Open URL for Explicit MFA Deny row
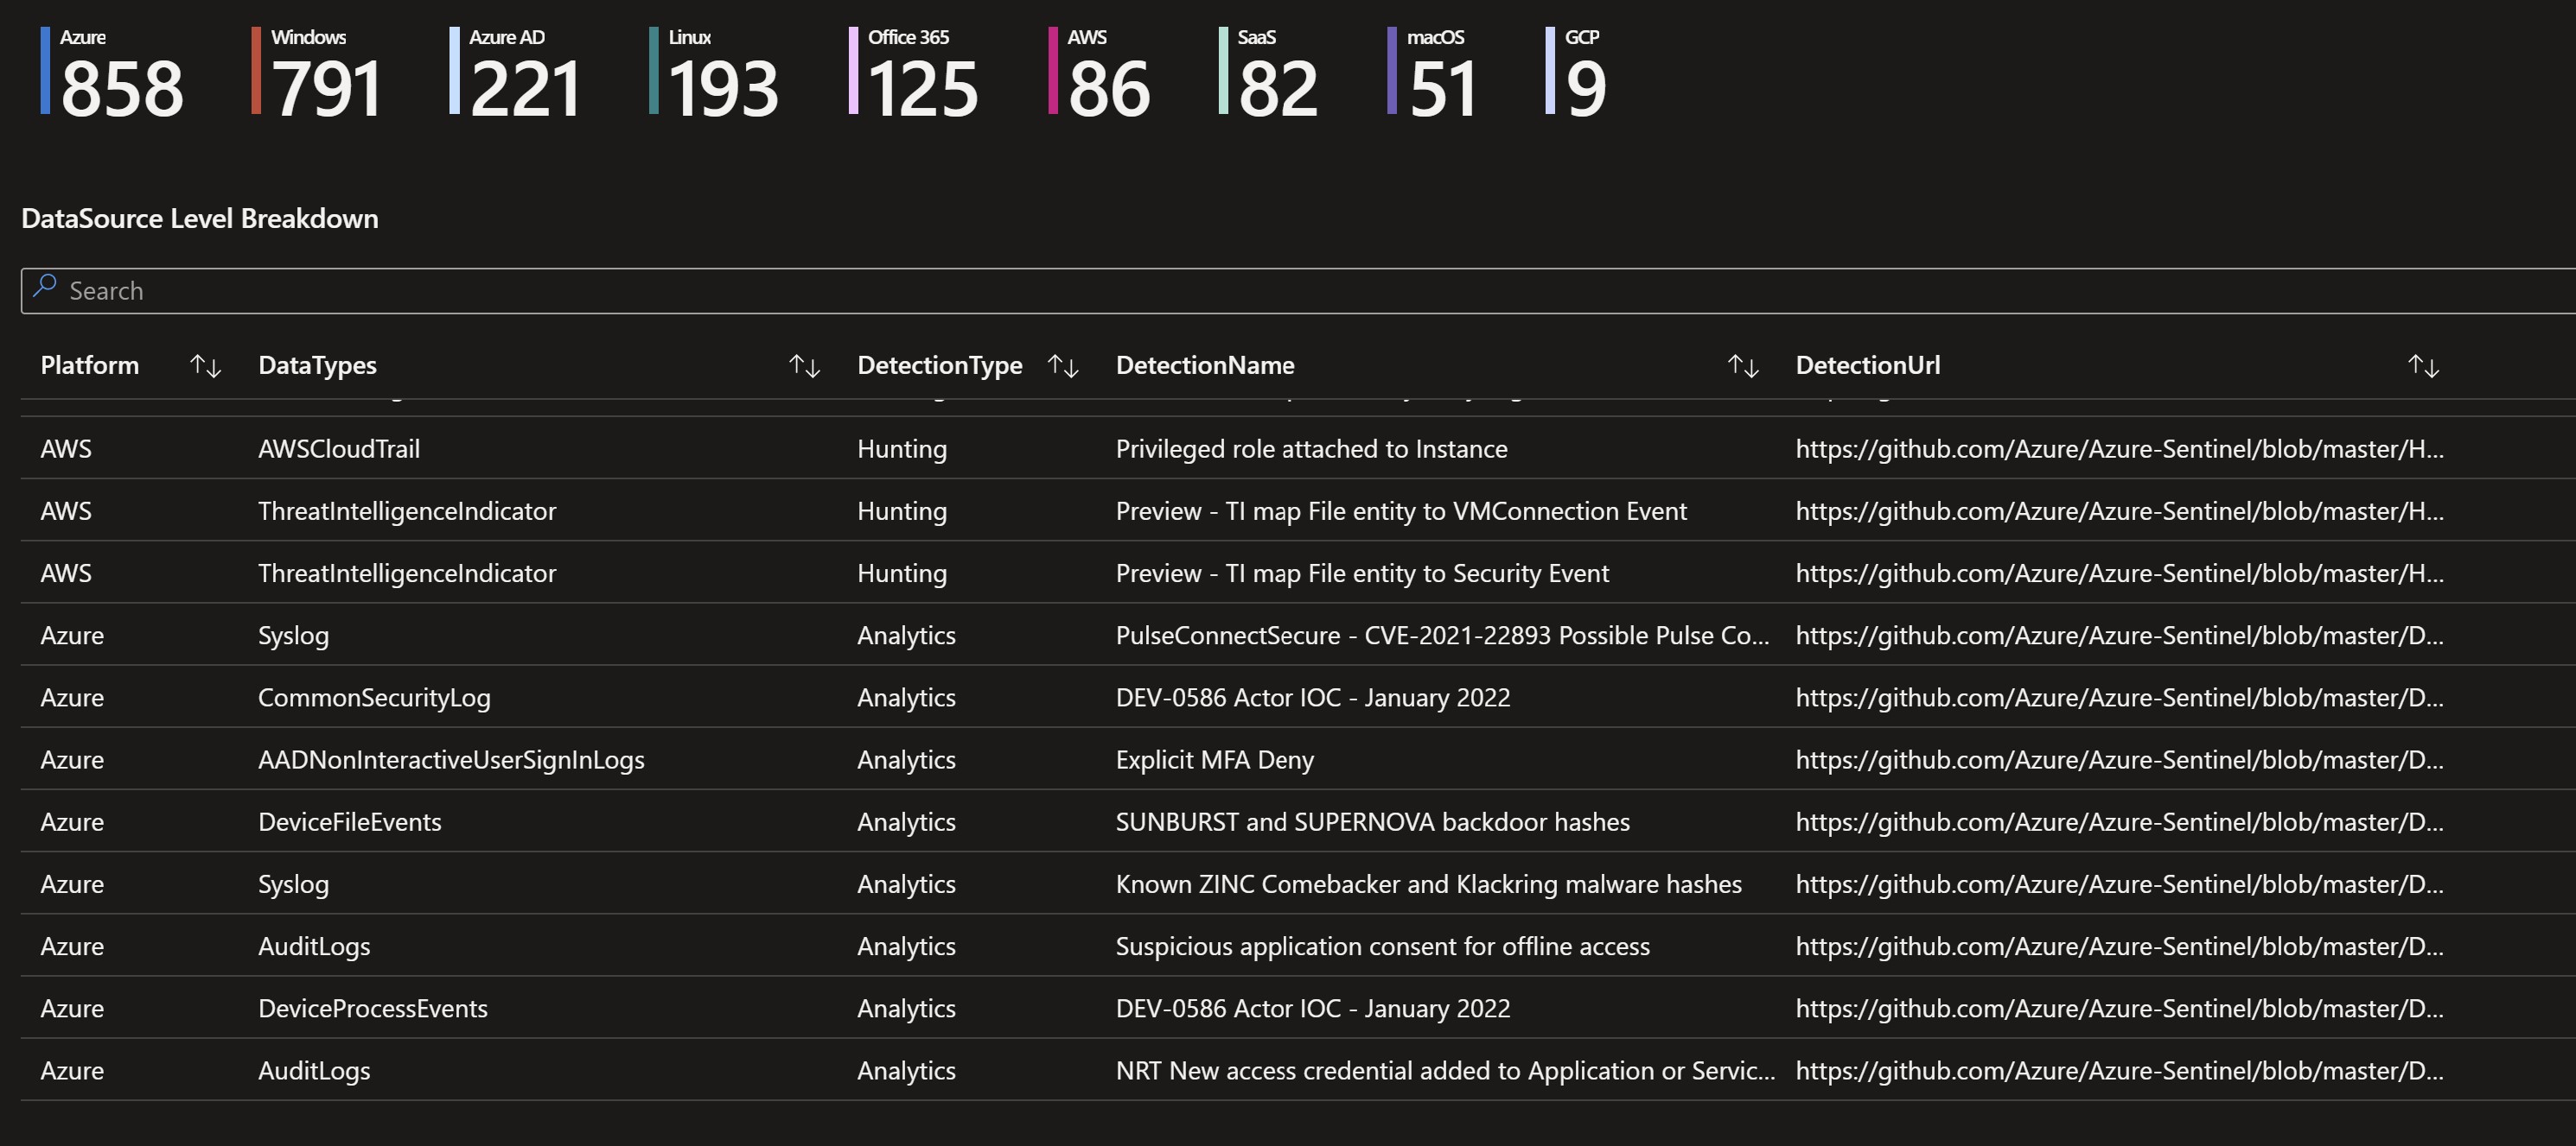Image resolution: width=2576 pixels, height=1146 pixels. (2119, 760)
